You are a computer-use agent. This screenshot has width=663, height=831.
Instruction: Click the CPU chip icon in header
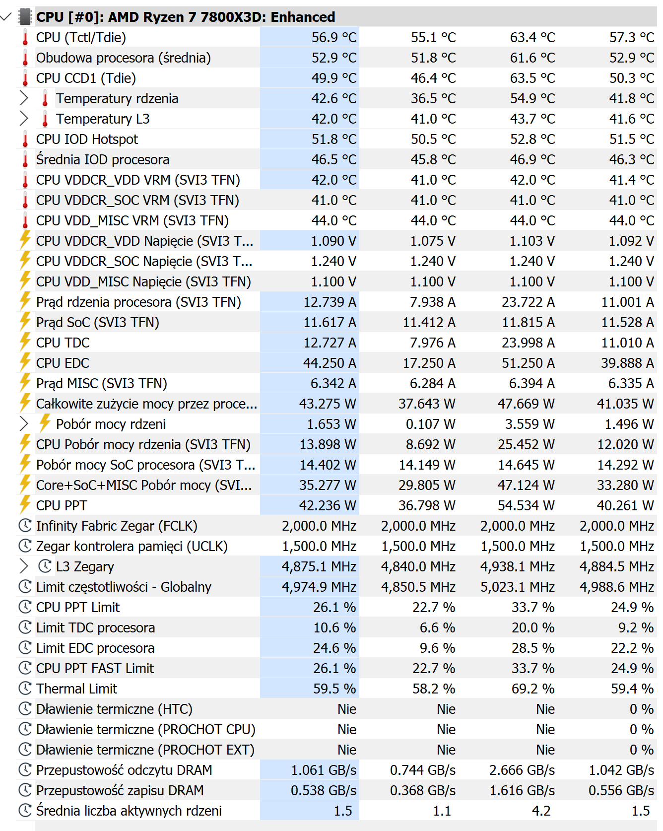click(25, 17)
